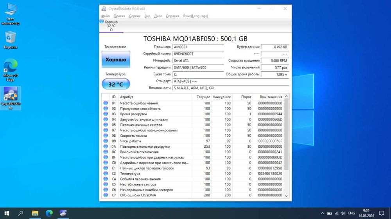
Task: Click the status circle for attribute 0C
Action: click(106, 152)
